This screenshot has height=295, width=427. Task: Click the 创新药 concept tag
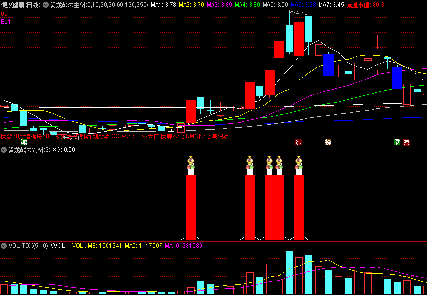pos(101,137)
